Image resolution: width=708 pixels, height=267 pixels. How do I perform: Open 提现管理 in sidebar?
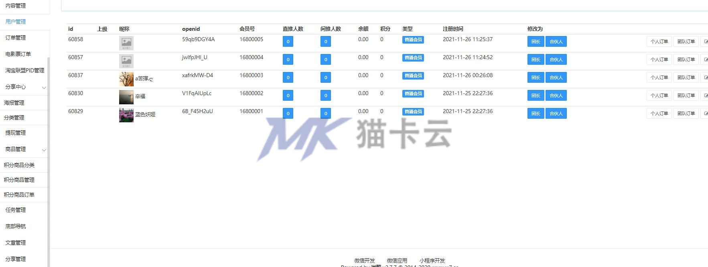[16, 133]
